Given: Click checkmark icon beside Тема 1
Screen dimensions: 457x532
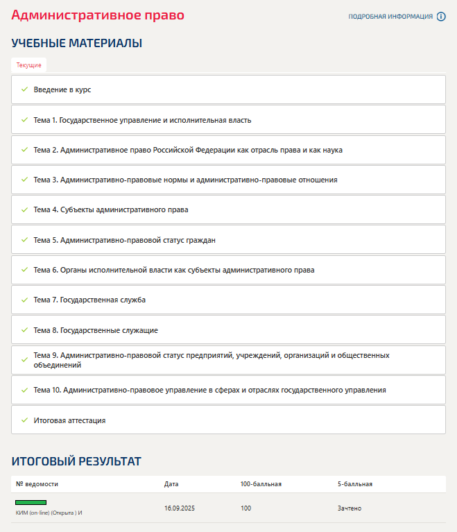Looking at the screenshot, I should [x=24, y=120].
